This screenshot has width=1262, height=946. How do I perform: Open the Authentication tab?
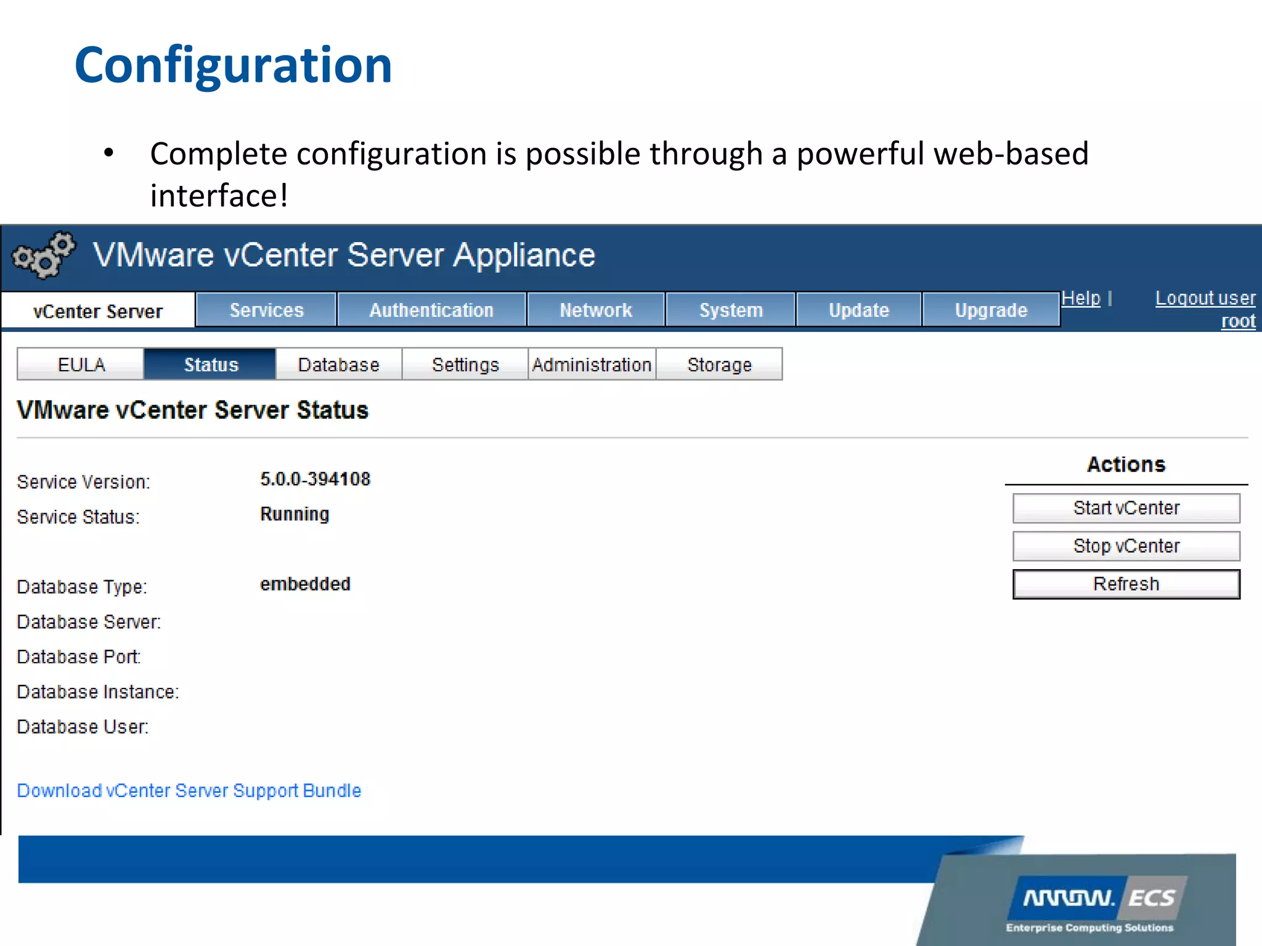pyautogui.click(x=431, y=310)
